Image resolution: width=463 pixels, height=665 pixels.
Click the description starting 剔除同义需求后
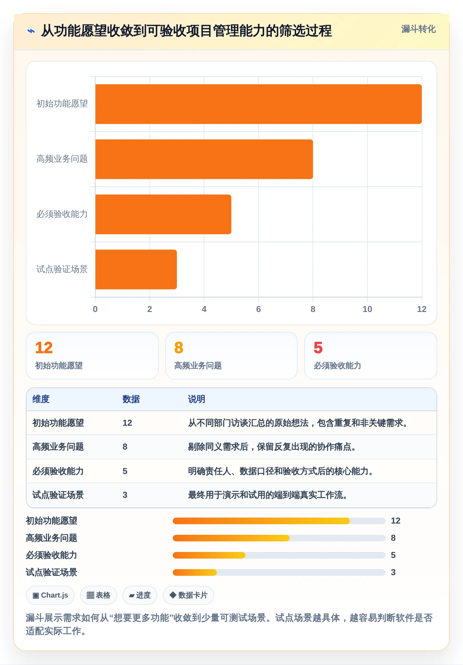click(274, 447)
